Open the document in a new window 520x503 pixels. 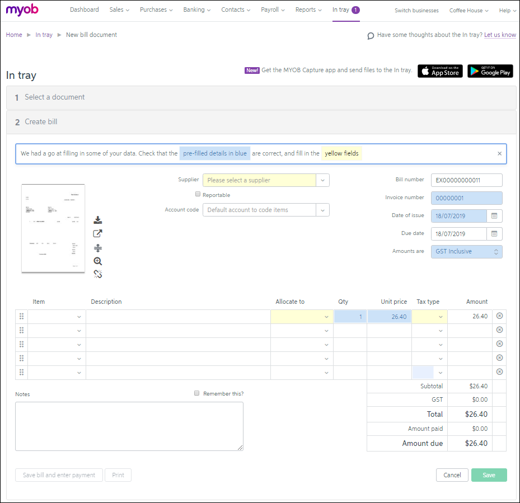pyautogui.click(x=98, y=234)
